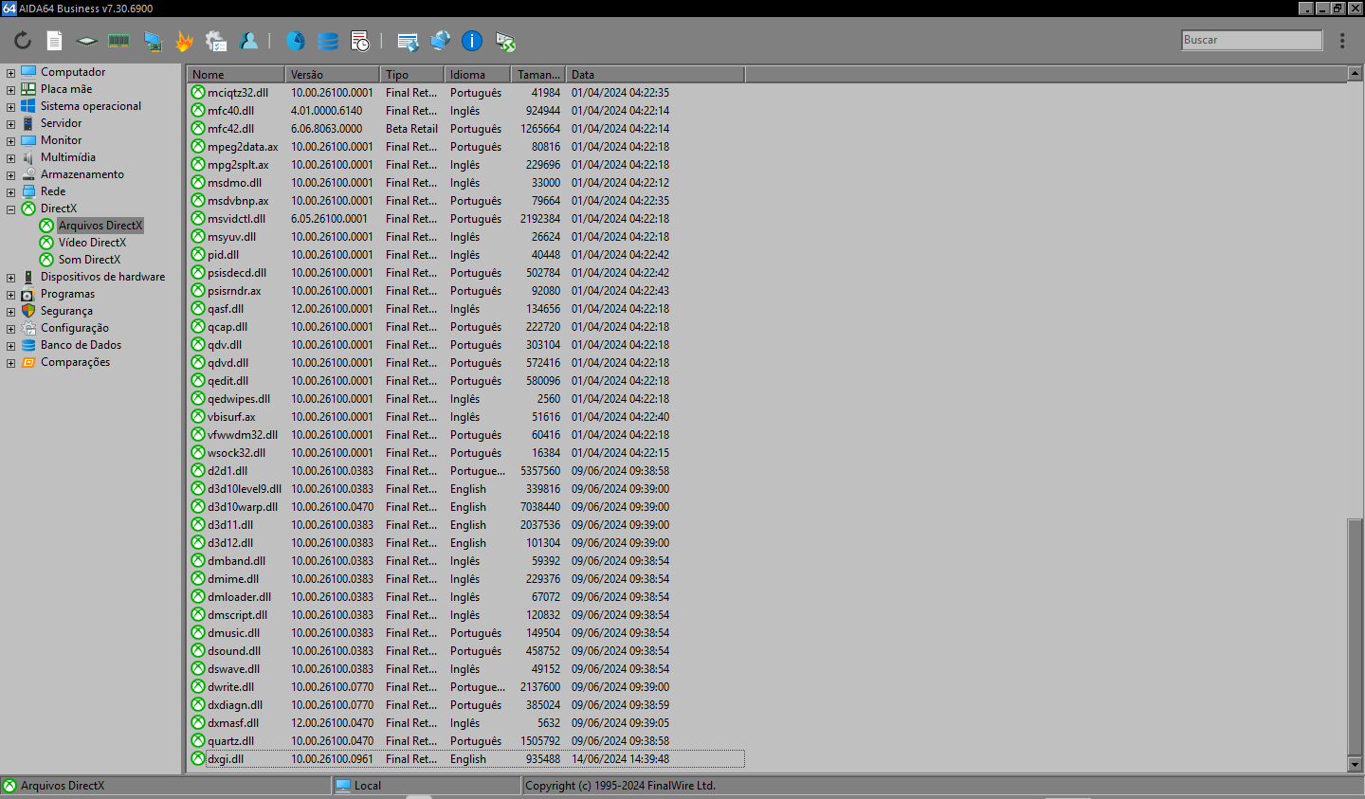
Task: Select the qasf.dll row
Action: coord(466,309)
